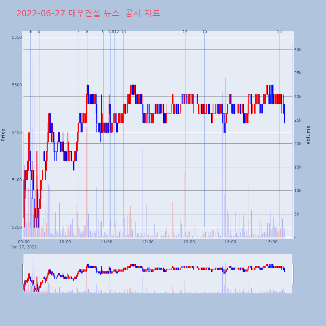Click the 12:00 time axis label
The width and height of the screenshot is (326, 326).
(148, 242)
